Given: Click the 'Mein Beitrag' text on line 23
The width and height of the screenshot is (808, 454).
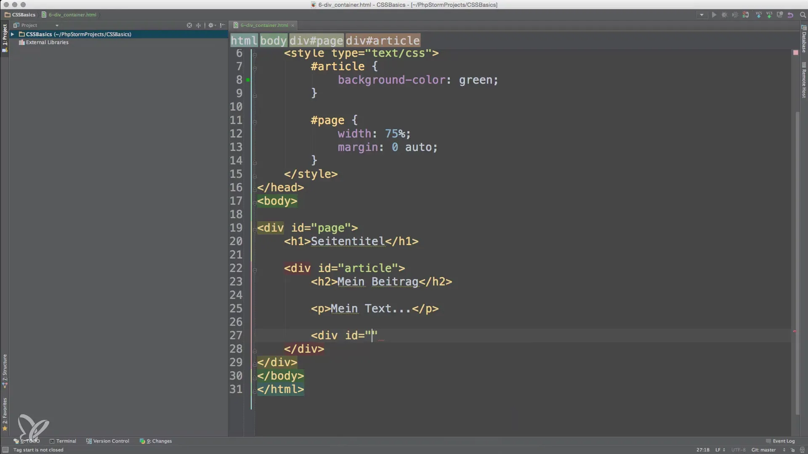Looking at the screenshot, I should [378, 282].
